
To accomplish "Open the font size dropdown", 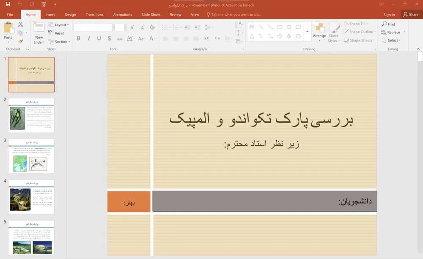I will coord(126,27).
